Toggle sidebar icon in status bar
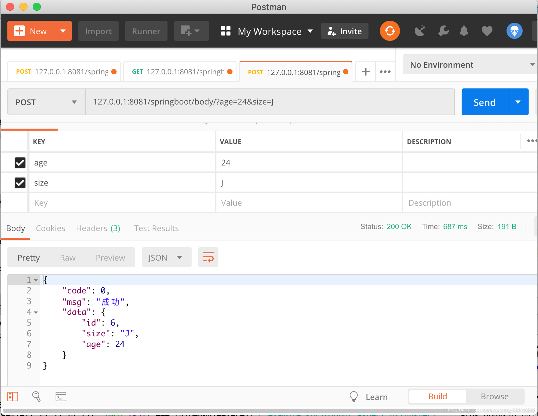Viewport: 538px width, 416px height. 13,397
